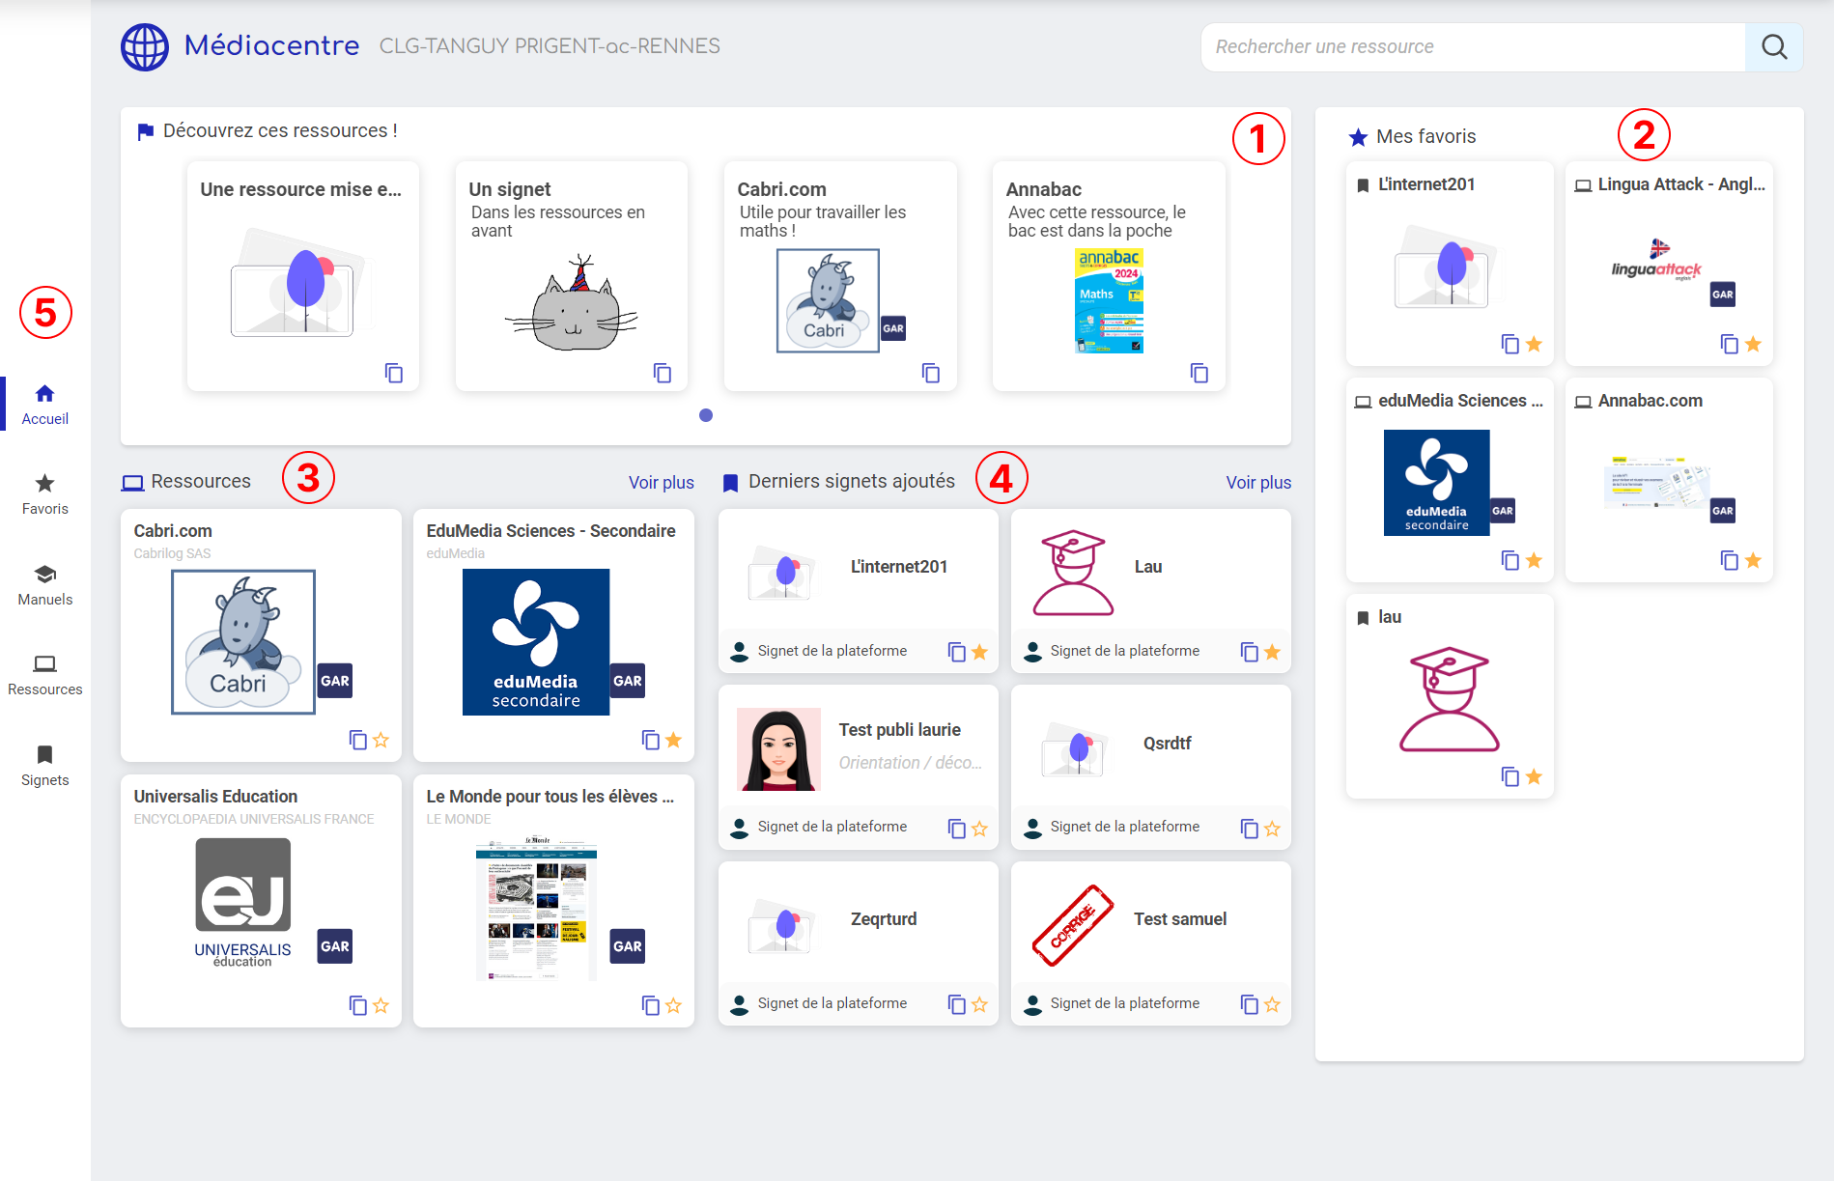Copy link of L'internet201 signet
The height and width of the screenshot is (1181, 1834).
pos(957,652)
